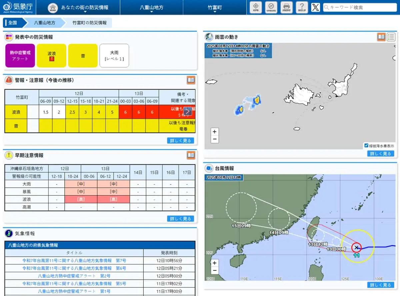This screenshot has height=296, width=400.
Task: Click the GPS location icon
Action: coord(256,7)
